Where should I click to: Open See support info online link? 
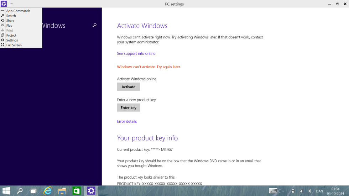[136, 53]
